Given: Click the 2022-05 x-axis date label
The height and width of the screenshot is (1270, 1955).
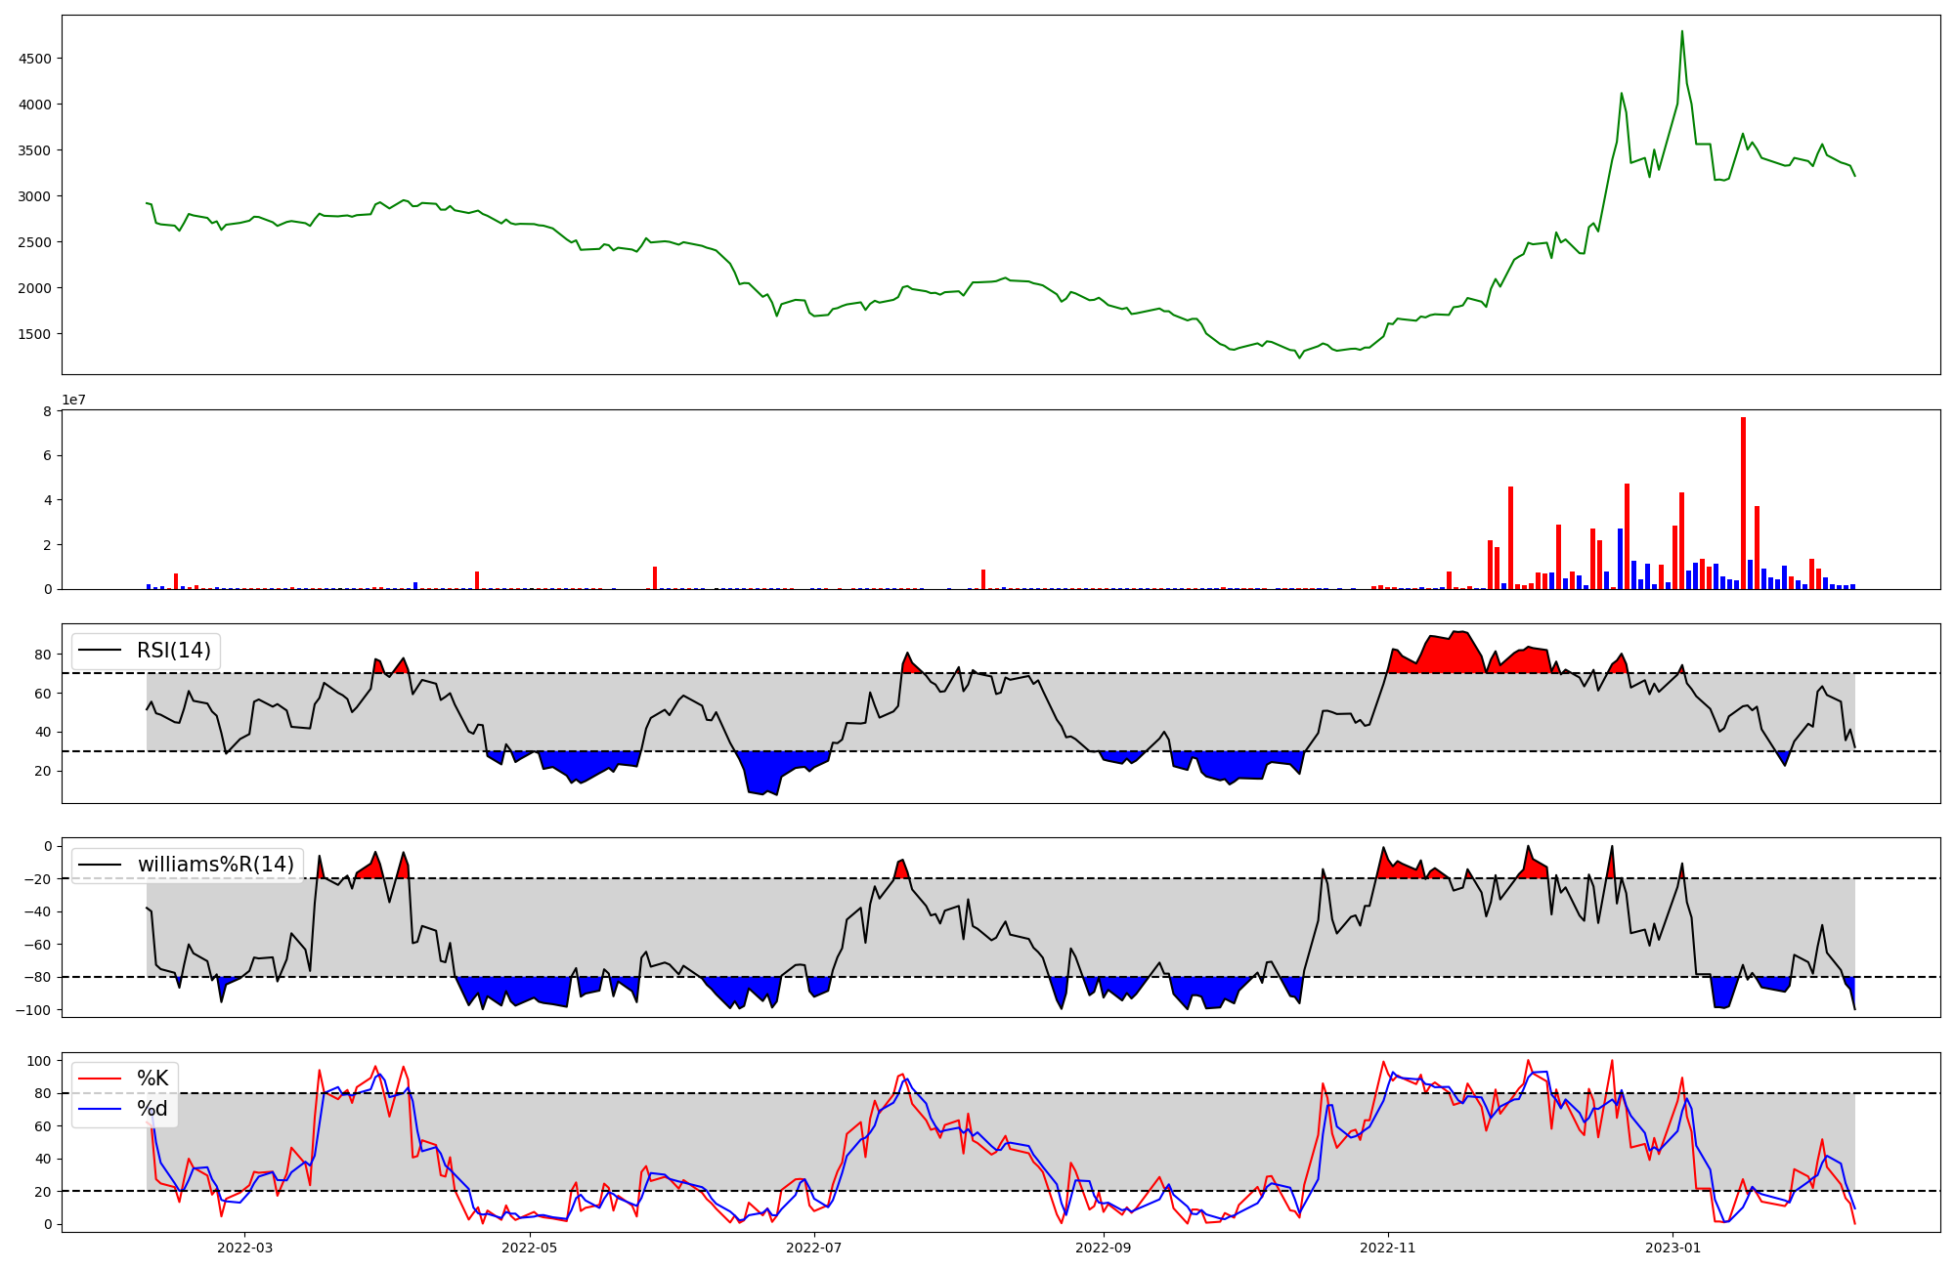Looking at the screenshot, I should coord(530,1248).
